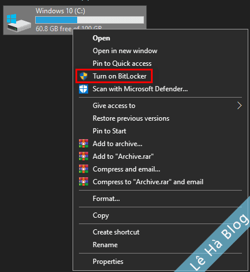250x272 pixels.
Task: Click the BitLocker shield icon
Action: coord(84,76)
